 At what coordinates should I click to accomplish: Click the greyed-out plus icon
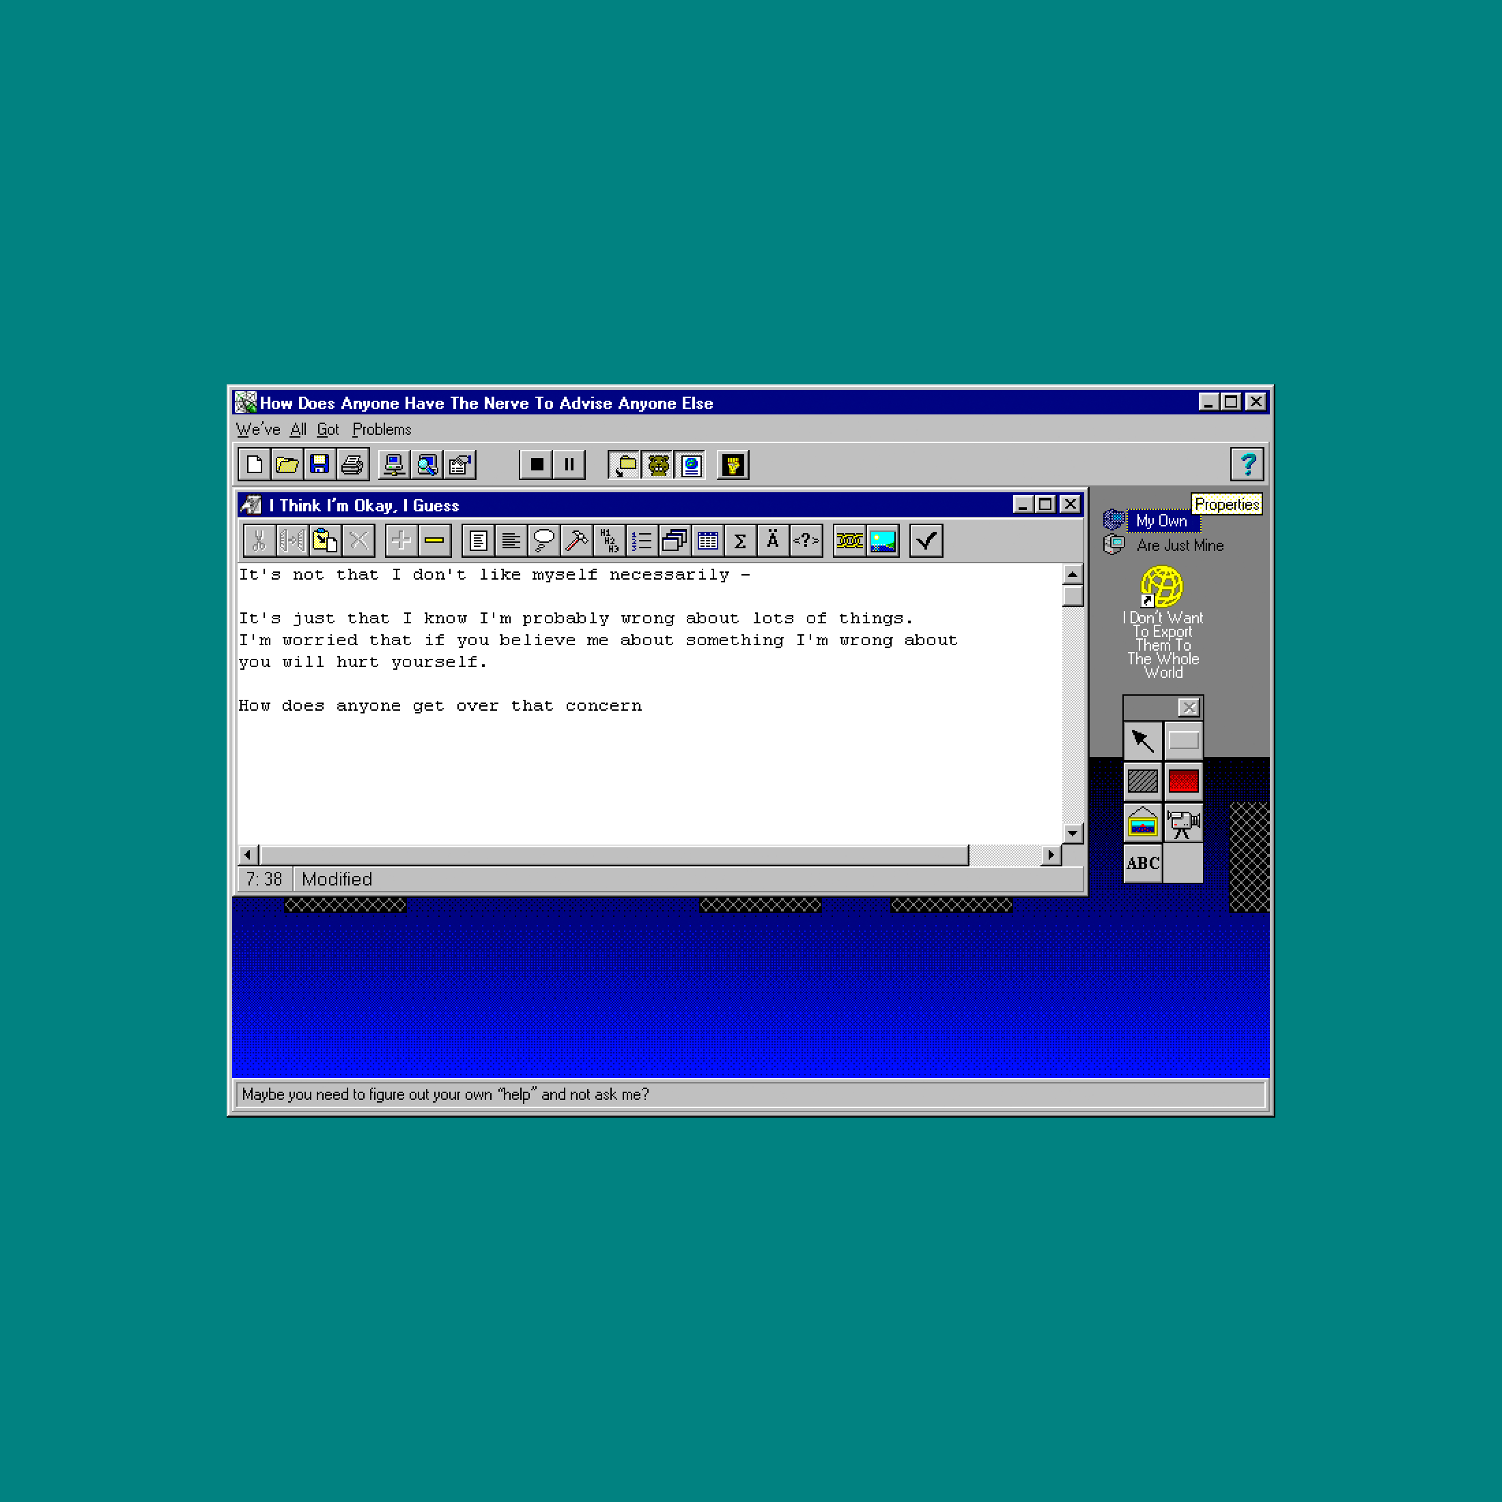[x=401, y=541]
